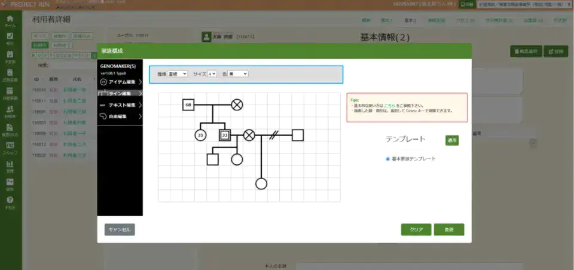
Task: Select user list row with ID 110002
Action: click(x=65, y=155)
